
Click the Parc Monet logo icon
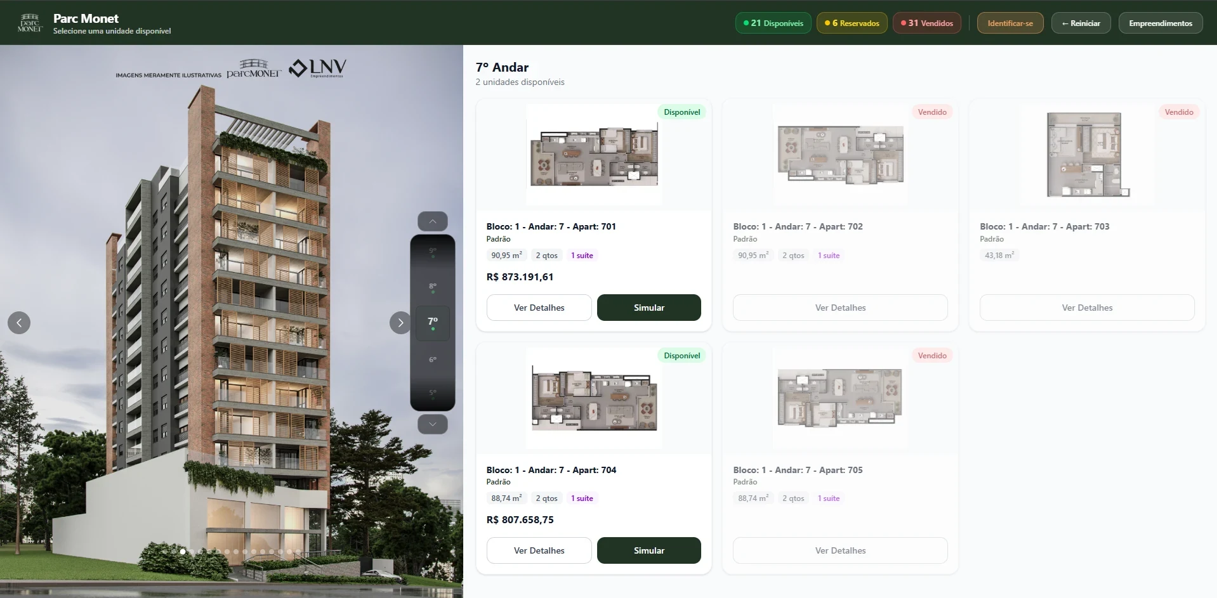pyautogui.click(x=30, y=23)
